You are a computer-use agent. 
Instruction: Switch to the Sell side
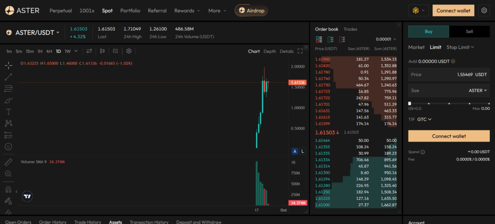click(469, 31)
